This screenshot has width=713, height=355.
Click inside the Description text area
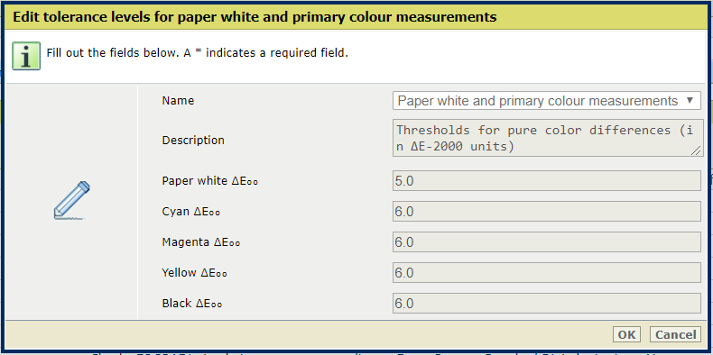(547, 138)
